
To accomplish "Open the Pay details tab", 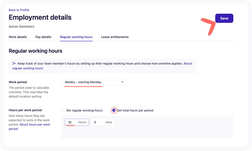I will (43, 37).
